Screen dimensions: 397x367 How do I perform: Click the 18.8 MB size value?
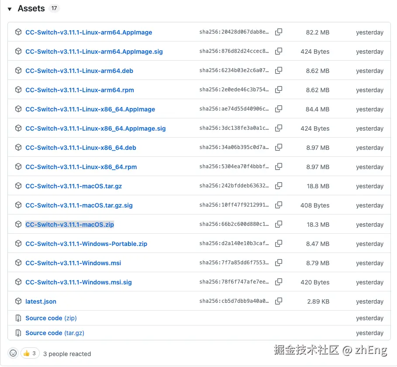pos(318,186)
